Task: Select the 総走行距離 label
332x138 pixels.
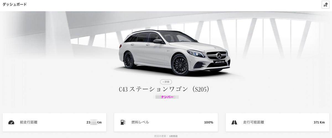Action: (x=28, y=122)
